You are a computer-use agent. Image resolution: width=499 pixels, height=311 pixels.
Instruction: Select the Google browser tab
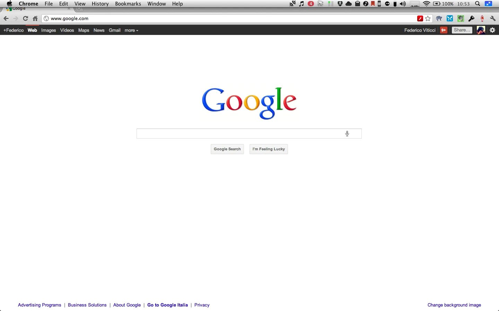pyautogui.click(x=38, y=9)
